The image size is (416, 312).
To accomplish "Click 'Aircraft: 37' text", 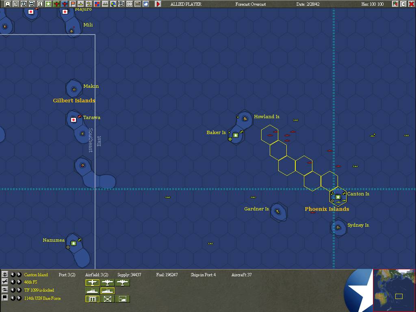I will point(241,275).
